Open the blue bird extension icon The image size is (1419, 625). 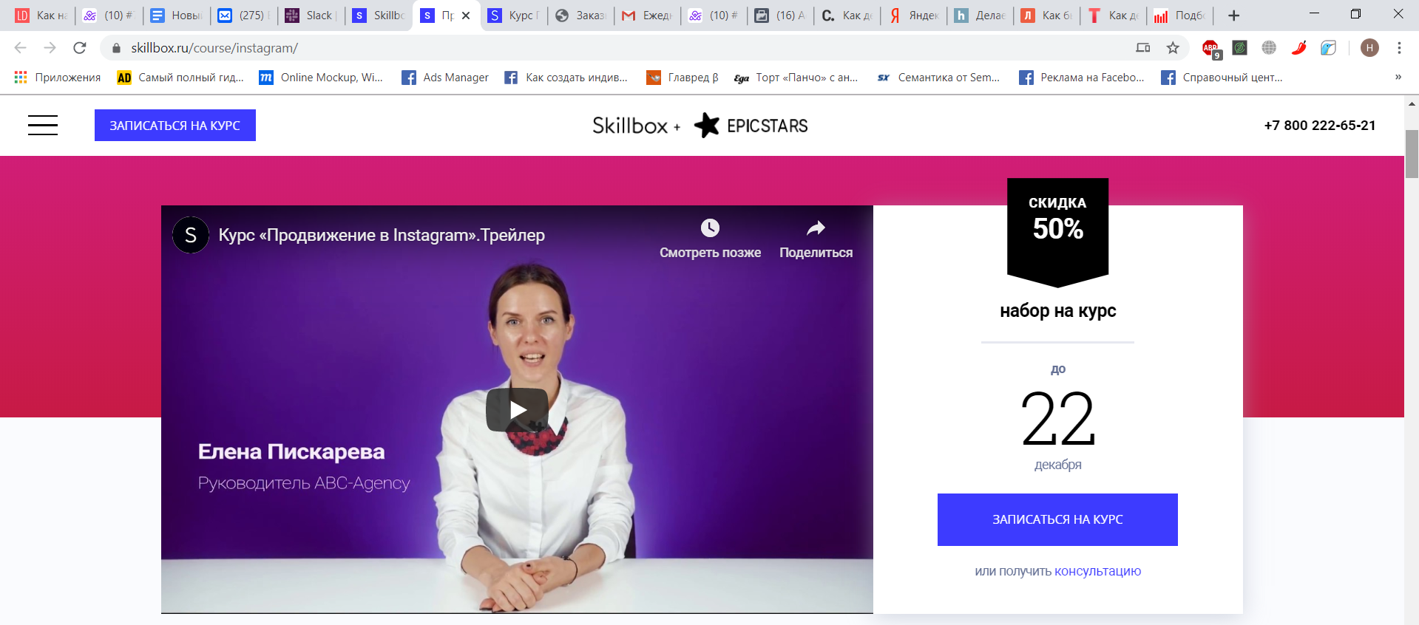[x=1329, y=48]
